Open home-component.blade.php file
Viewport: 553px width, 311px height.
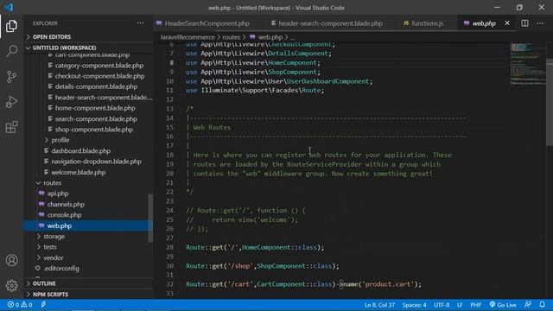pyautogui.click(x=95, y=108)
